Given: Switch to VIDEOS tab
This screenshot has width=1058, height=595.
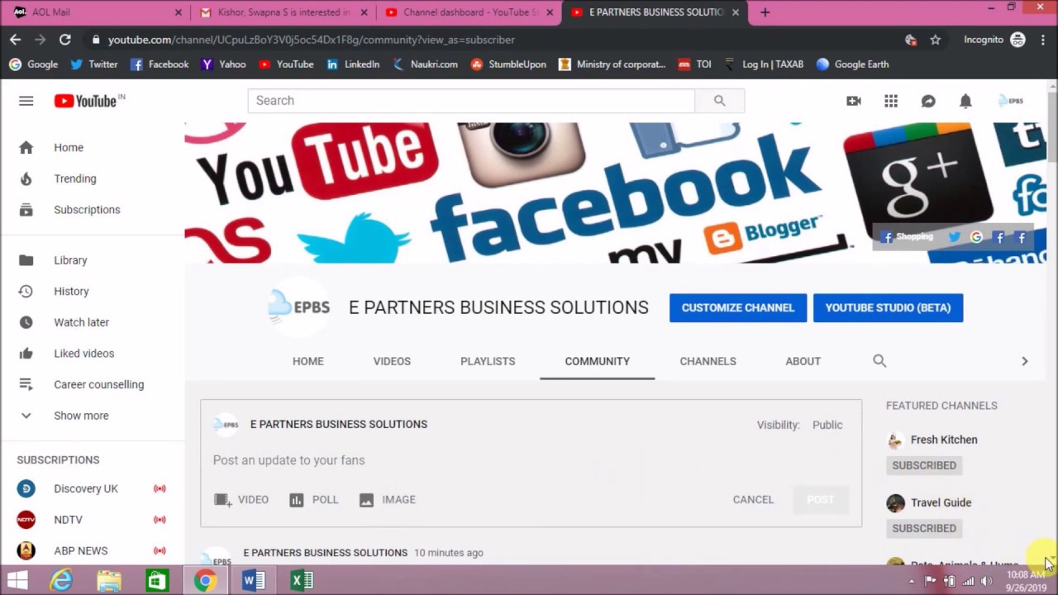Looking at the screenshot, I should click(x=392, y=361).
